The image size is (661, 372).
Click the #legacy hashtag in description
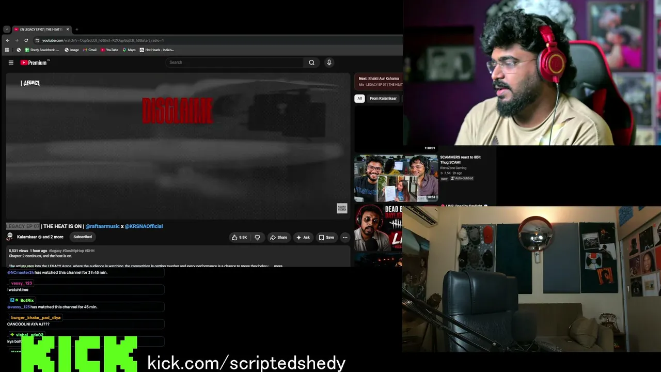(55, 251)
